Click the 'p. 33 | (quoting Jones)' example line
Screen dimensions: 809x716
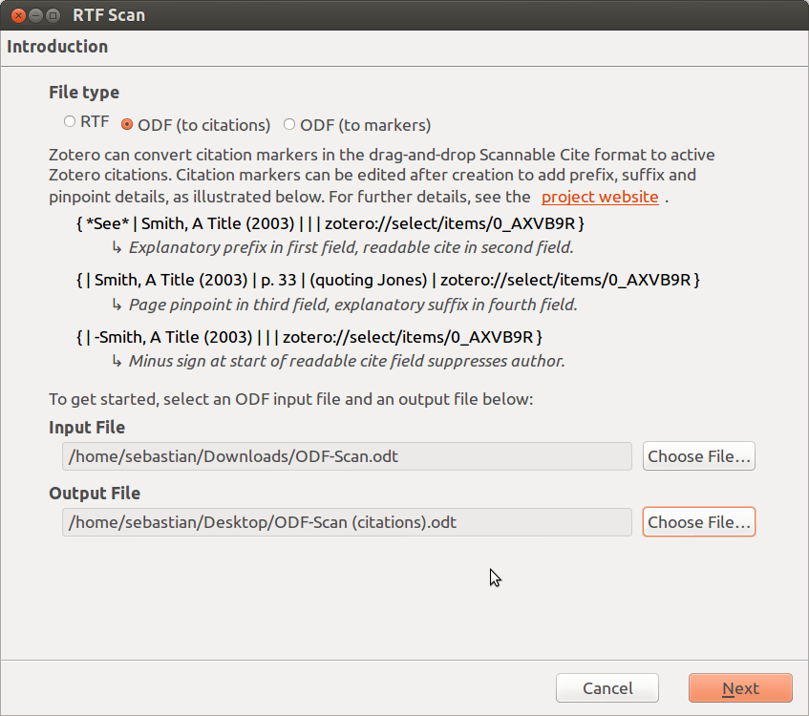[388, 280]
